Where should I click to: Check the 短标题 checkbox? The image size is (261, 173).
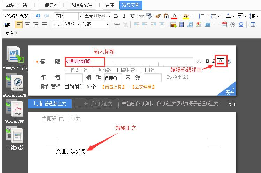coord(96,70)
